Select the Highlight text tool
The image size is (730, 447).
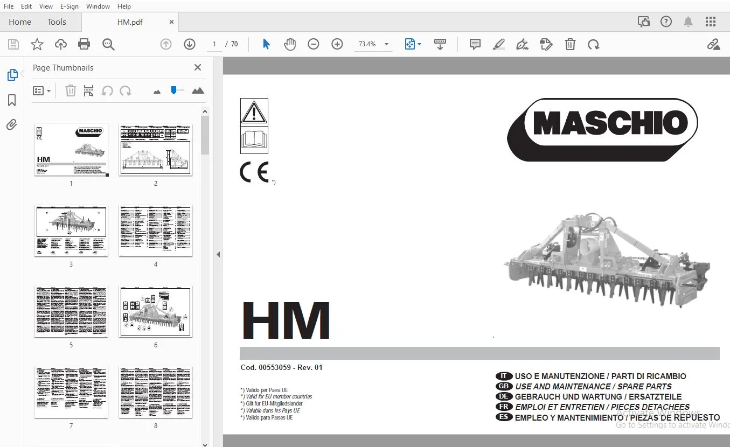[x=498, y=44]
